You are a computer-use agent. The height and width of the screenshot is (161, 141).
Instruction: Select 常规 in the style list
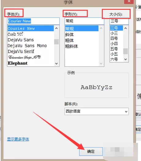[x=82, y=29]
